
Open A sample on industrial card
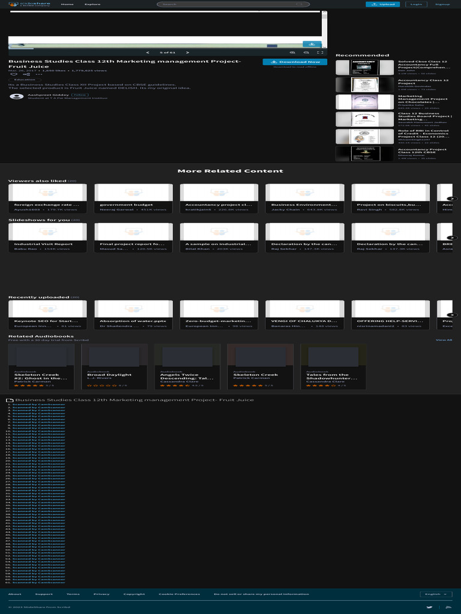(218, 237)
